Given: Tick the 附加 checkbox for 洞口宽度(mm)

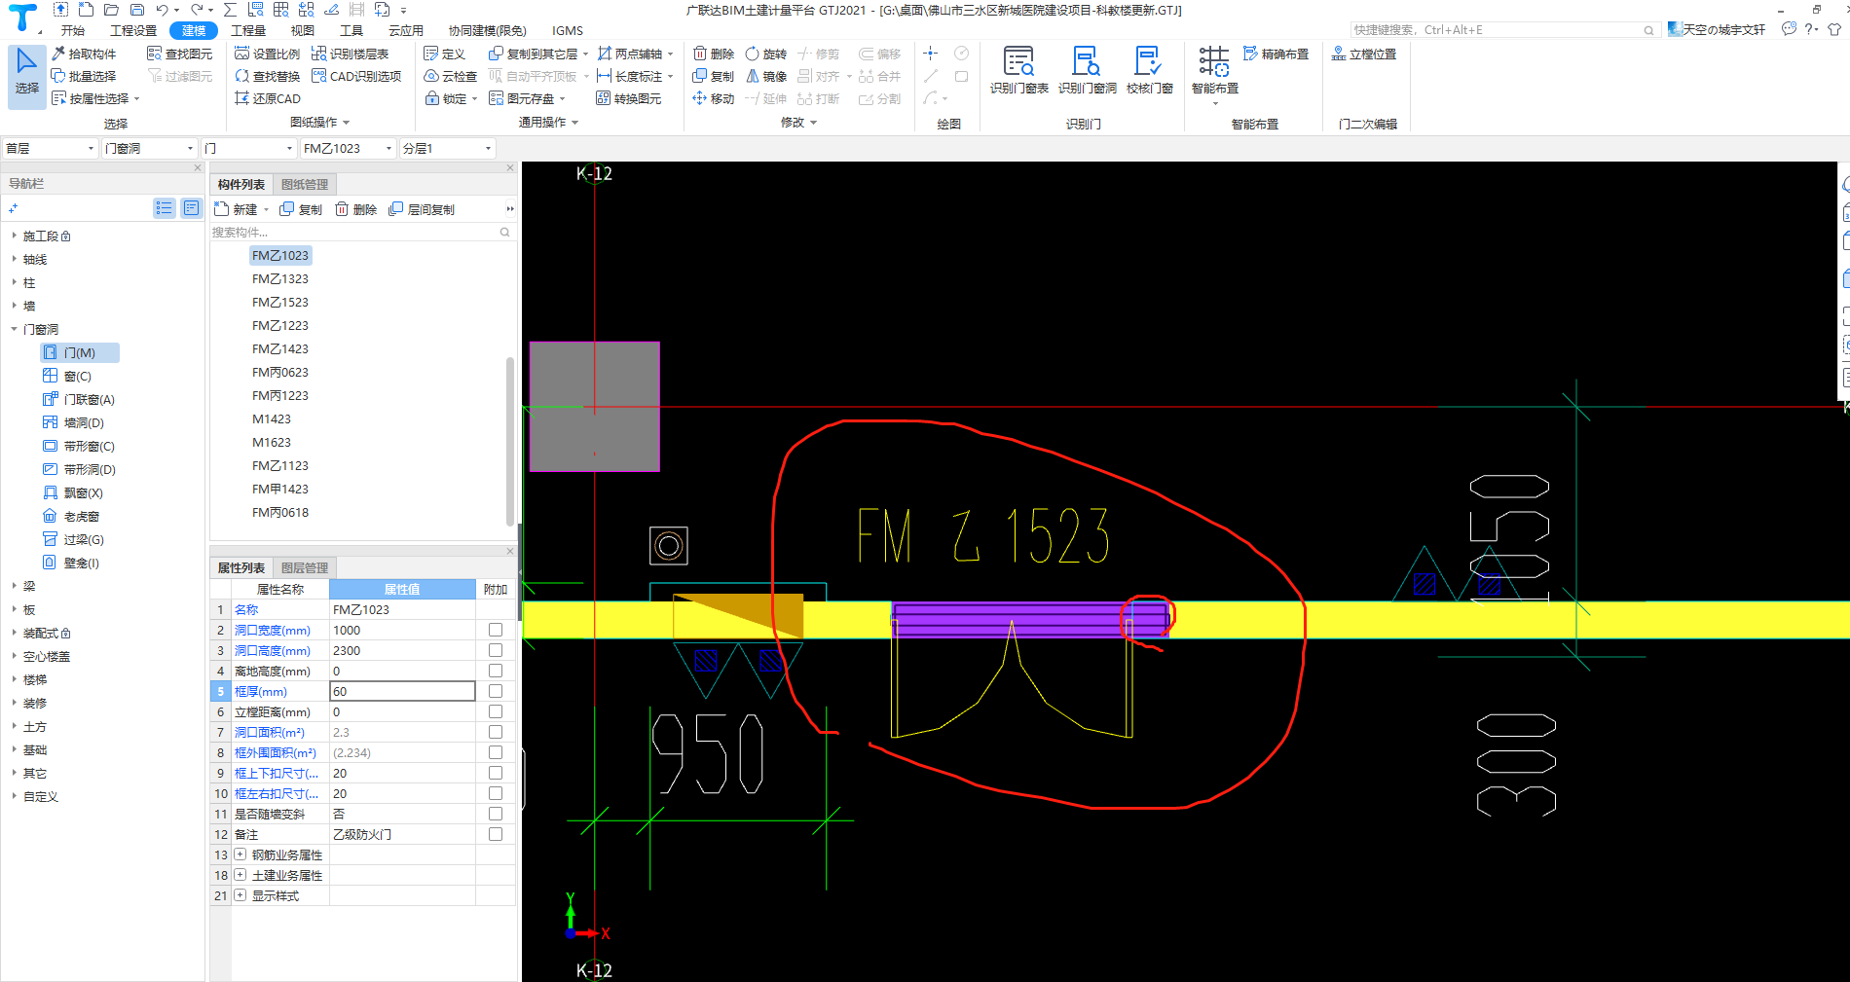Looking at the screenshot, I should pos(496,630).
